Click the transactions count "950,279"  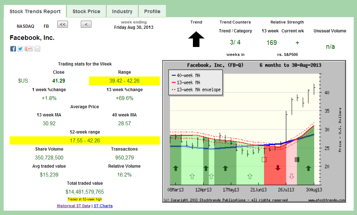pos(125,158)
